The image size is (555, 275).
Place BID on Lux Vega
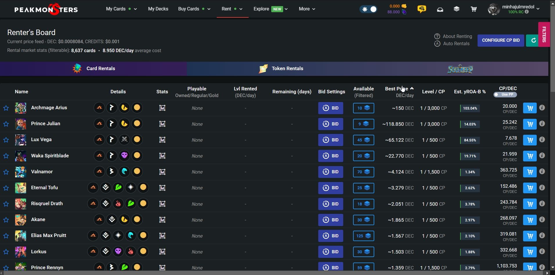tap(331, 140)
